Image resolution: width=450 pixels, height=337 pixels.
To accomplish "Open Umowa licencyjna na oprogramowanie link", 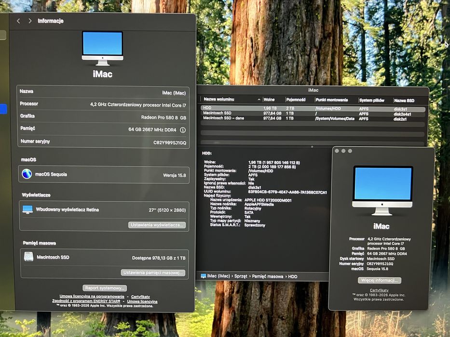I will coord(92,296).
